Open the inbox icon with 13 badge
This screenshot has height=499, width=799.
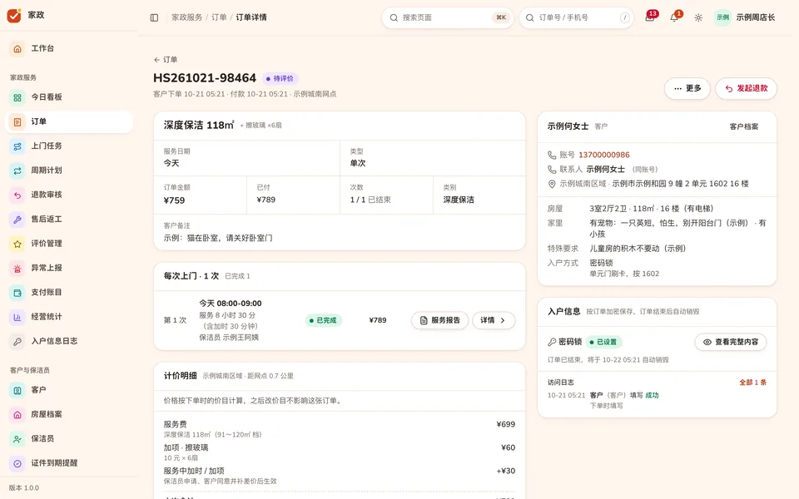[650, 17]
